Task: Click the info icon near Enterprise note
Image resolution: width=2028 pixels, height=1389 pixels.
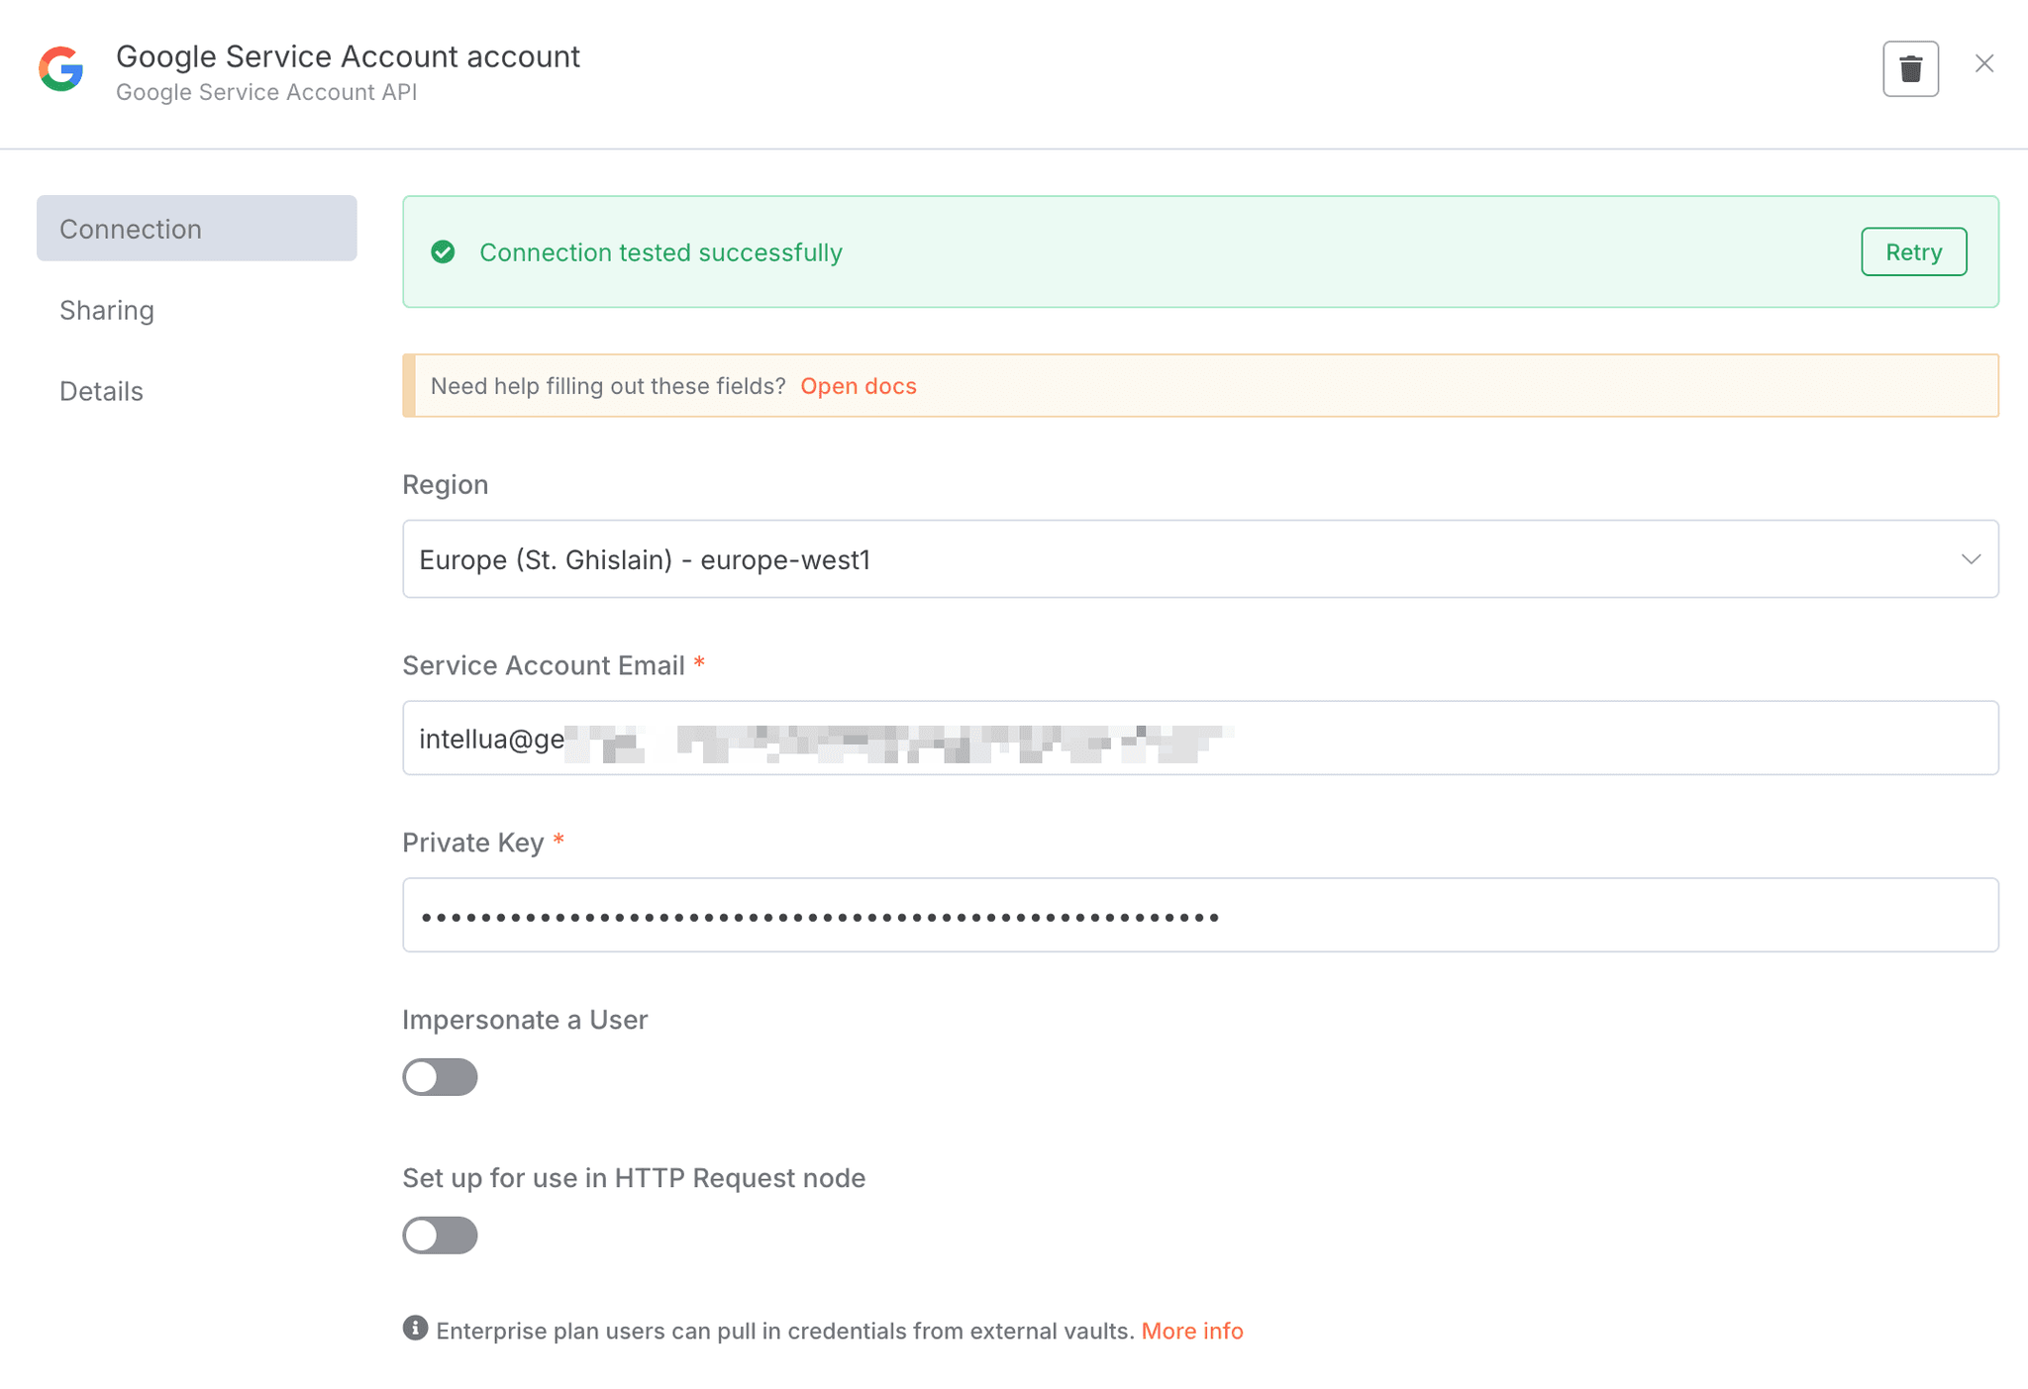Action: click(x=415, y=1329)
